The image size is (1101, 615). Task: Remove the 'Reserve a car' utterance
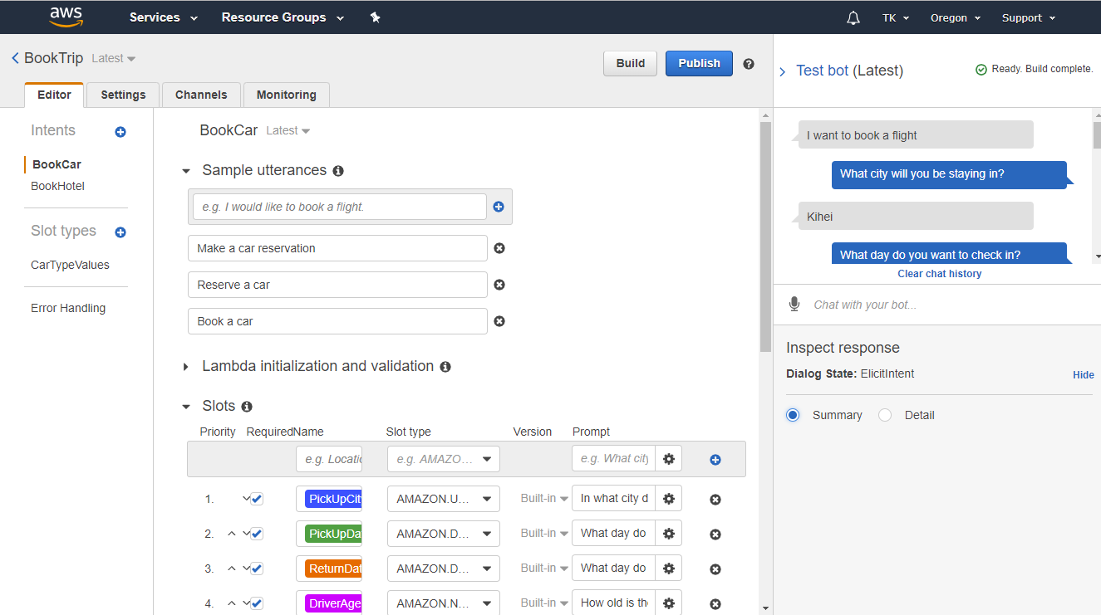pyautogui.click(x=499, y=285)
